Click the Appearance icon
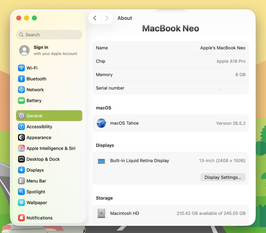The width and height of the screenshot is (266, 233). pyautogui.click(x=21, y=137)
